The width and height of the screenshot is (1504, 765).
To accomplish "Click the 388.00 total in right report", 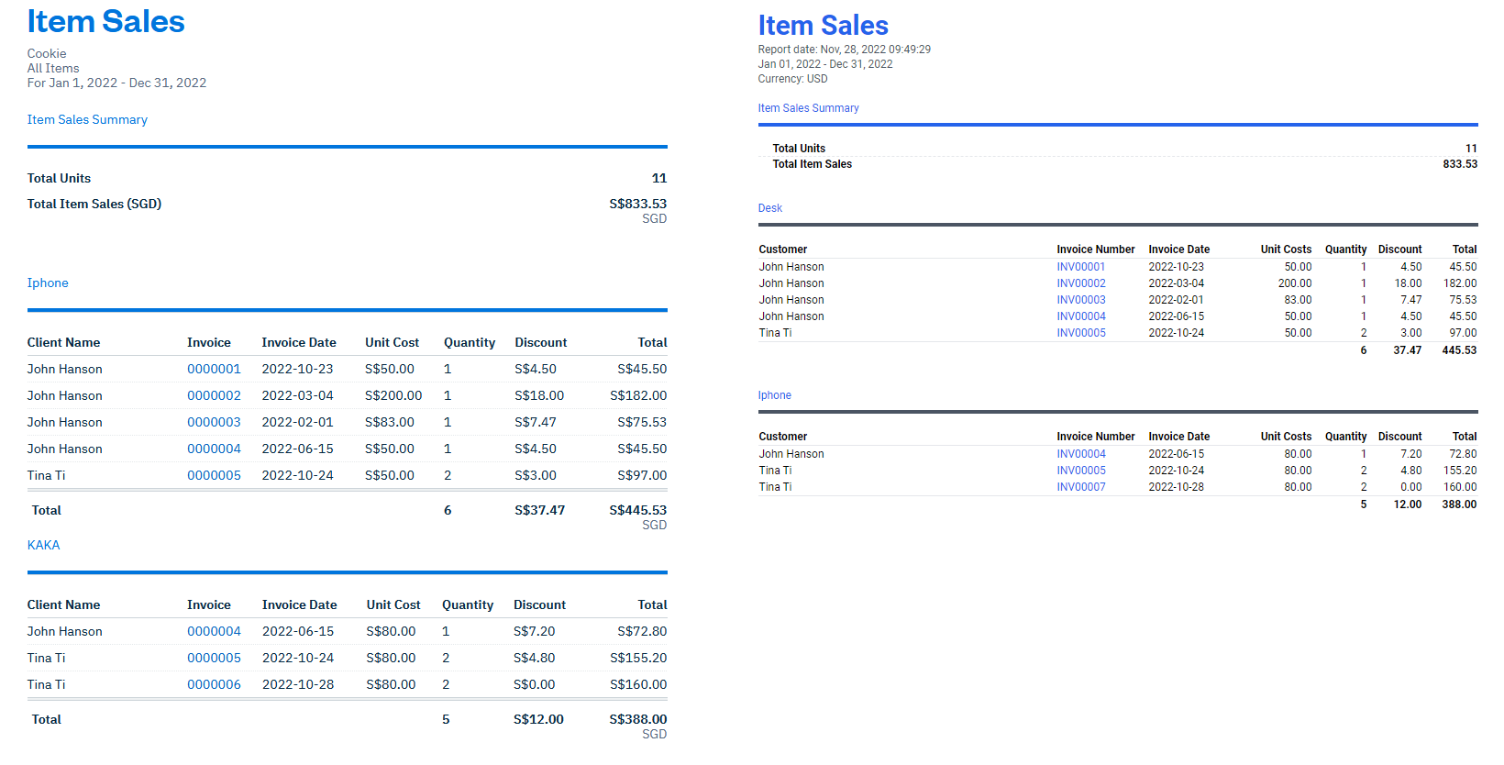I will [1458, 504].
